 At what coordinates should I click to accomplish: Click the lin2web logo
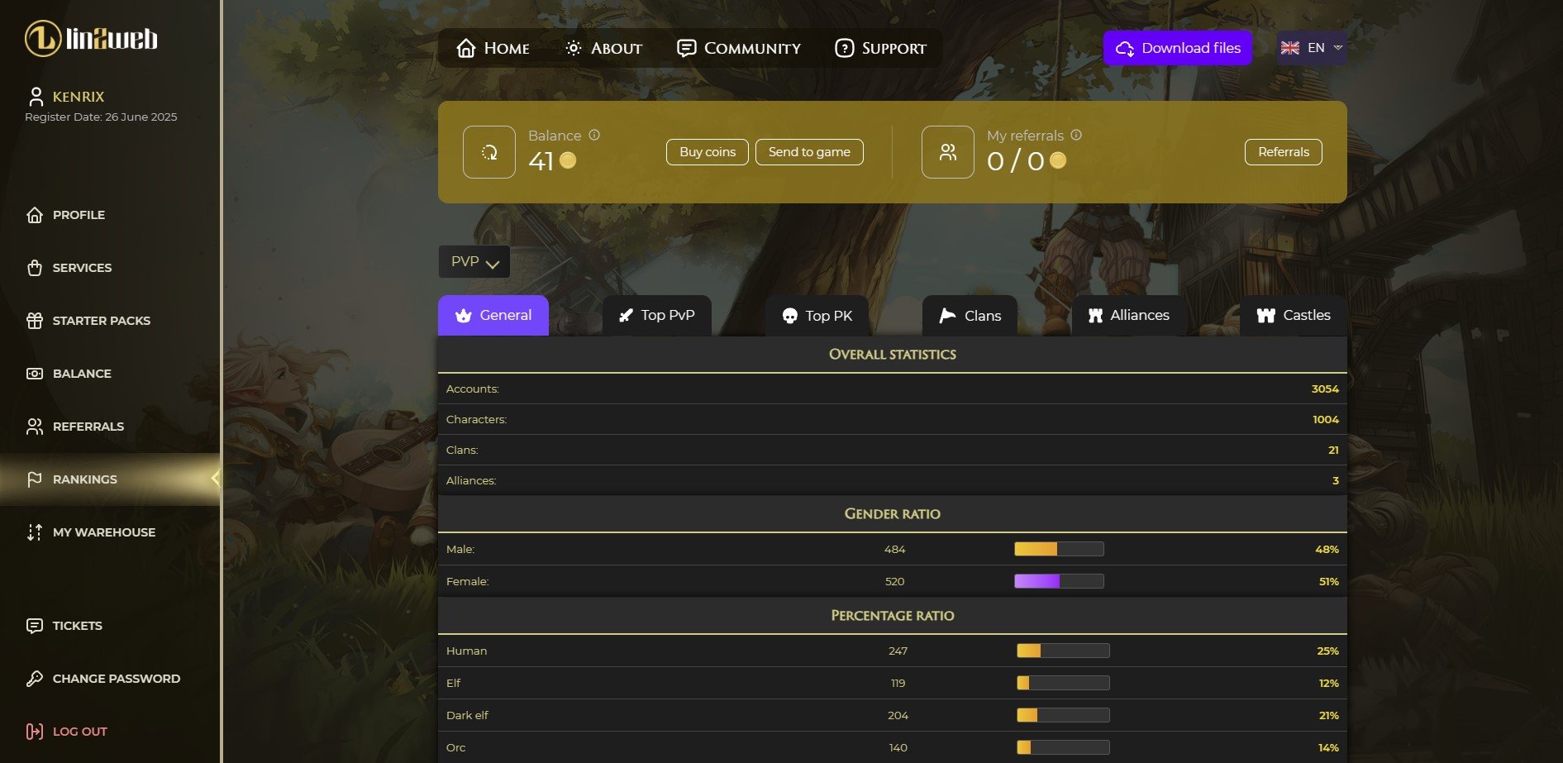coord(91,39)
